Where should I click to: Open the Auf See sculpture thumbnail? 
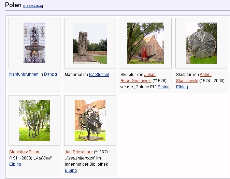tap(34, 120)
